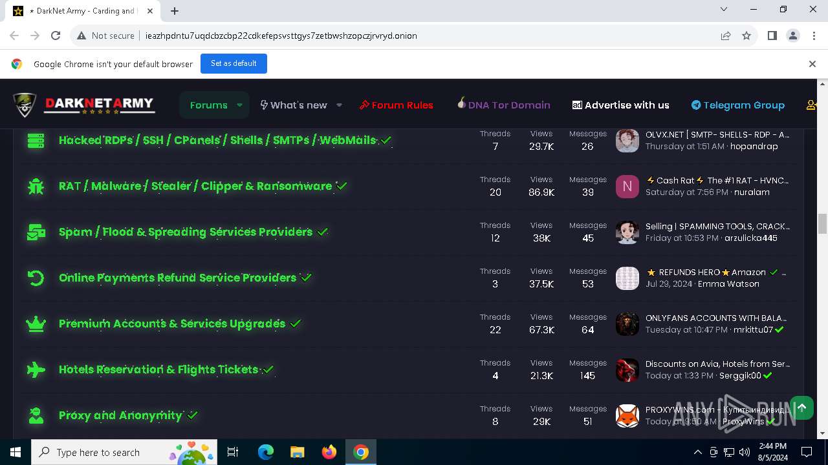
Task: Open the Chrome profile avatar icon
Action: point(792,36)
